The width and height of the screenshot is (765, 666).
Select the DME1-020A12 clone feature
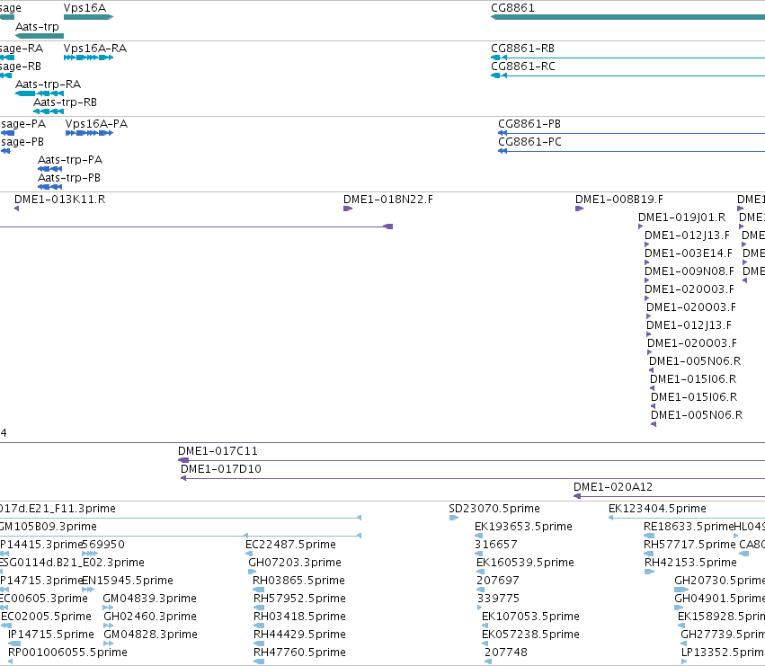[x=613, y=487]
